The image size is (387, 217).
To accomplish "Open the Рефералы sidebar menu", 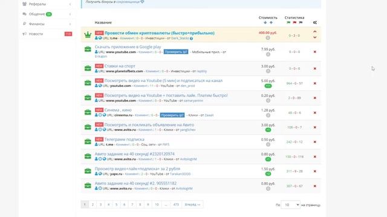I will (47, 4).
